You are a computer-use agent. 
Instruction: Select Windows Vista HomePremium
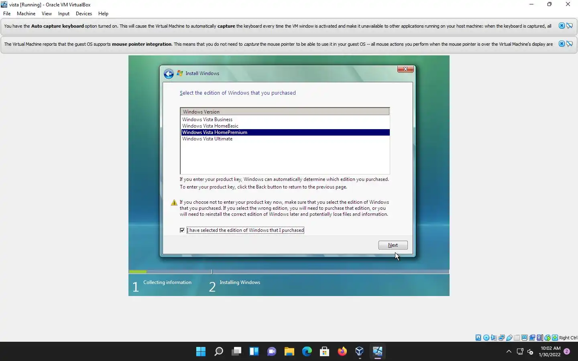coord(285,132)
